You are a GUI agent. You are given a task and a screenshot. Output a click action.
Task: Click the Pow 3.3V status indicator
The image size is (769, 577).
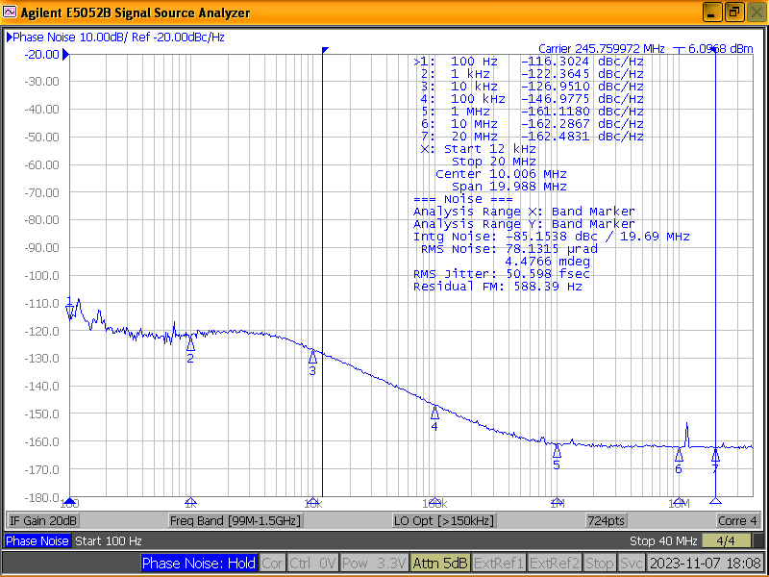373,563
